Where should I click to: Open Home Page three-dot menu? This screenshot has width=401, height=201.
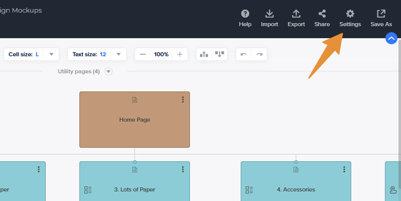[x=183, y=100]
